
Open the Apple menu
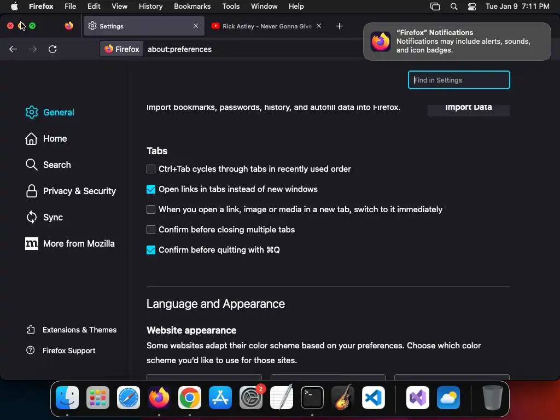(14, 6)
